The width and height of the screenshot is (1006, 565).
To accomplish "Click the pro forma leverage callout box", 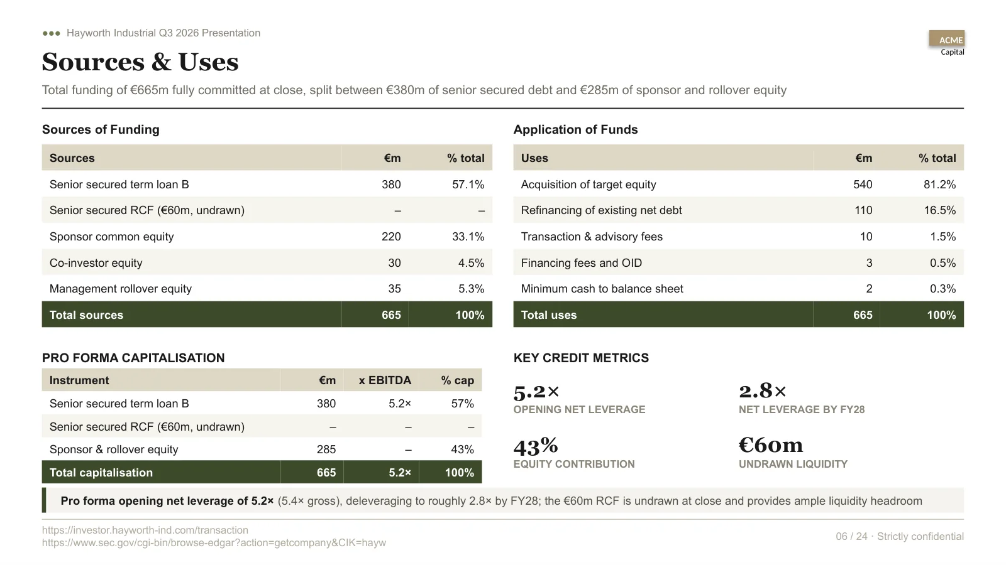I will click(x=503, y=500).
